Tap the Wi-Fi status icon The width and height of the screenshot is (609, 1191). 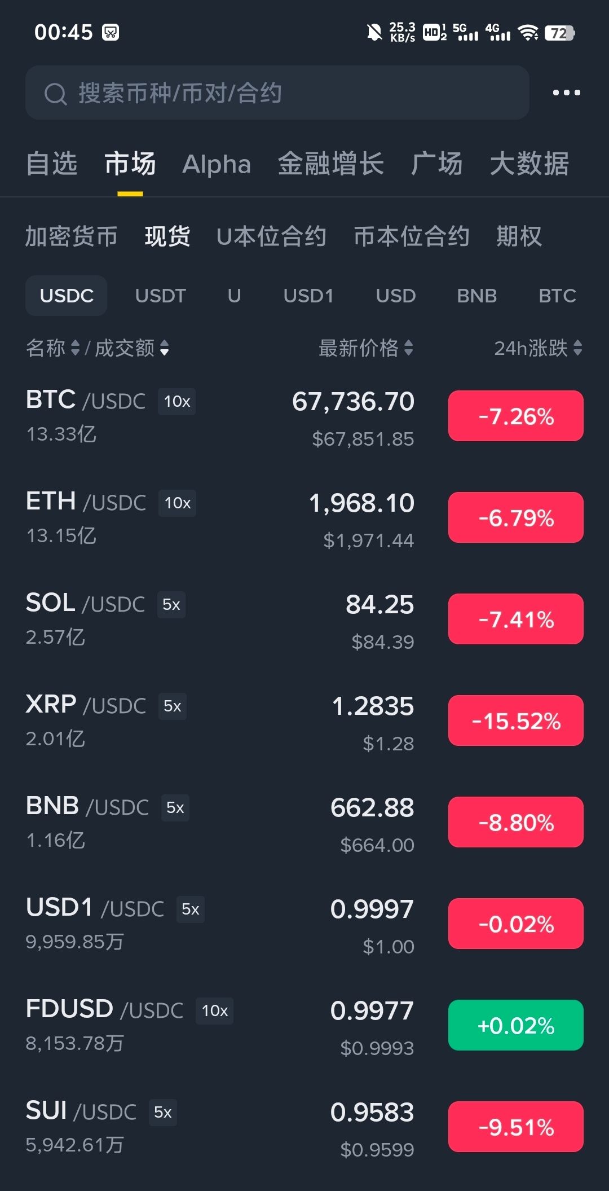click(x=528, y=33)
